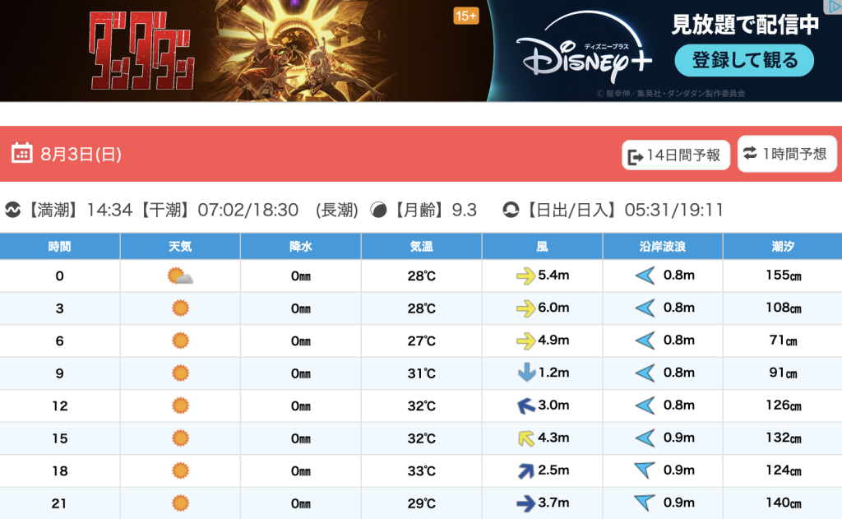Click the calendar icon beside 8月3日(日)
Screen dimensions: 842x519
[22, 153]
